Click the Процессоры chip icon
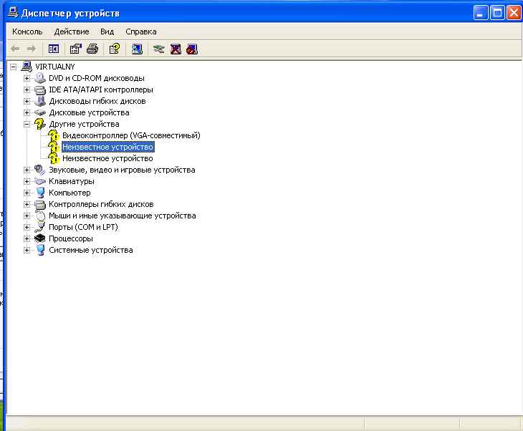This screenshot has height=431, width=523. (40, 238)
